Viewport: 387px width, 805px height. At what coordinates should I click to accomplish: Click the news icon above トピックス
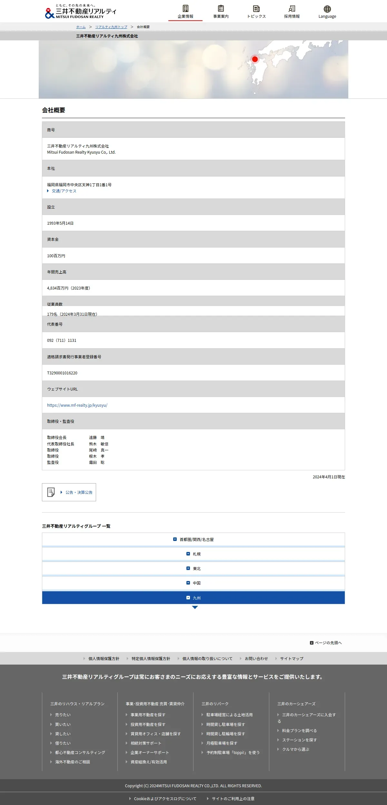coord(256,8)
